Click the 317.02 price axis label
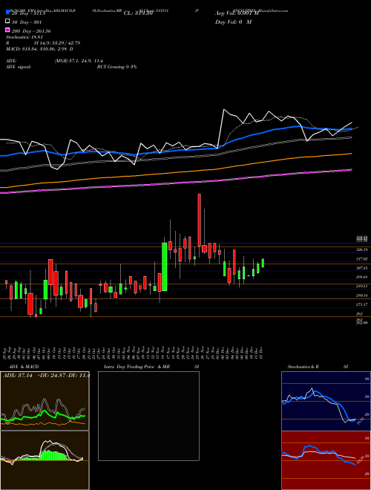Screen dimensions: 371x490 click(x=362, y=259)
